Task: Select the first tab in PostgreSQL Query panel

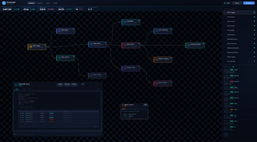Action: [x=17, y=89]
